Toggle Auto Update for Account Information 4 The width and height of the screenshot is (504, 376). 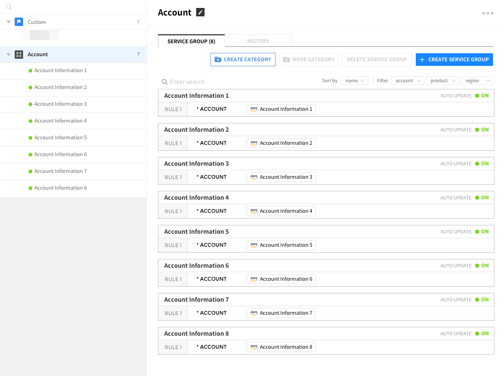[x=482, y=198]
